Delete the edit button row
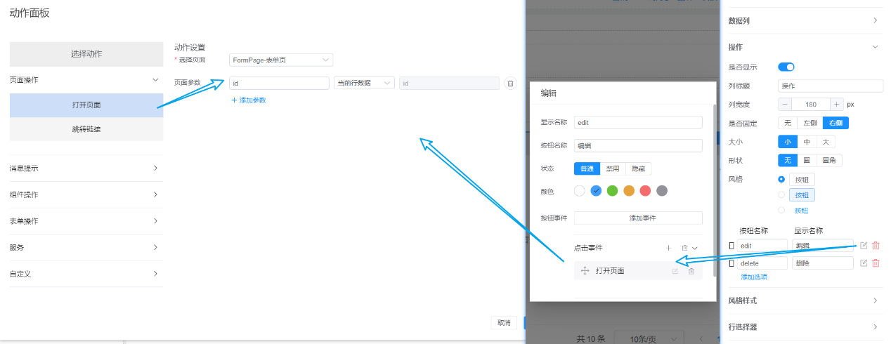Viewport: 891px width, 344px height. pyautogui.click(x=876, y=245)
